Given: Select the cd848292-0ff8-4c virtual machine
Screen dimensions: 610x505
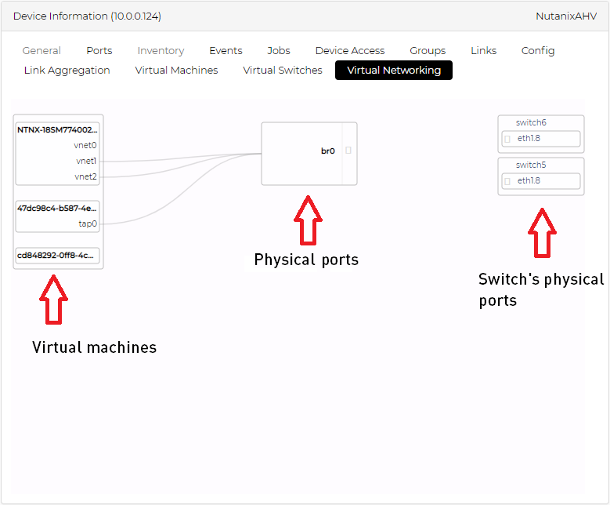Looking at the screenshot, I should coord(58,255).
